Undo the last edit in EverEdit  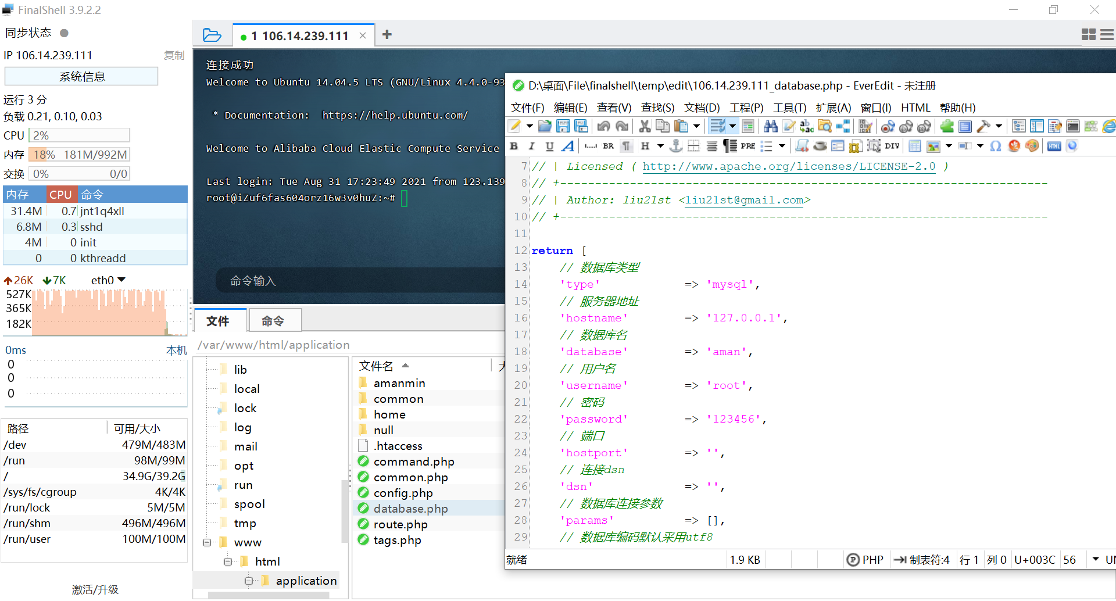[x=604, y=126]
